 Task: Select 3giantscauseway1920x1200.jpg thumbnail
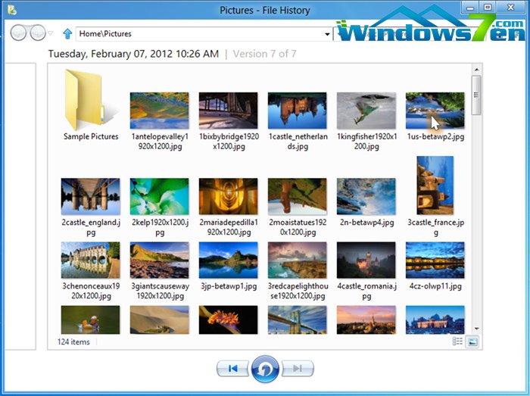(159, 260)
